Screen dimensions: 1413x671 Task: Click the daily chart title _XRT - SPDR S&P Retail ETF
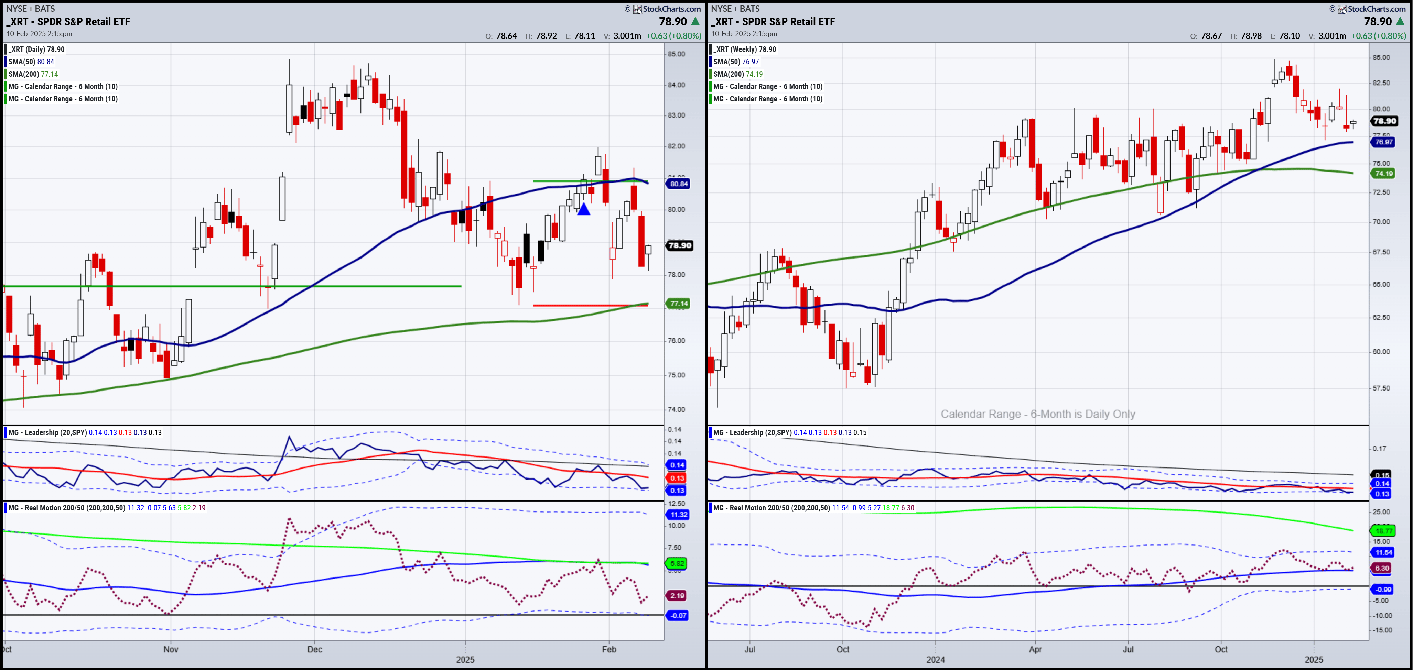pyautogui.click(x=68, y=22)
